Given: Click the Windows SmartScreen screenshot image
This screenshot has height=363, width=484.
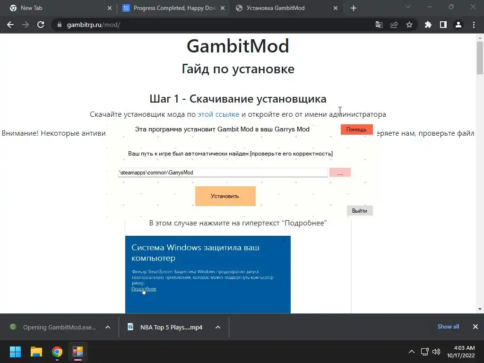Looking at the screenshot, I should click(208, 275).
